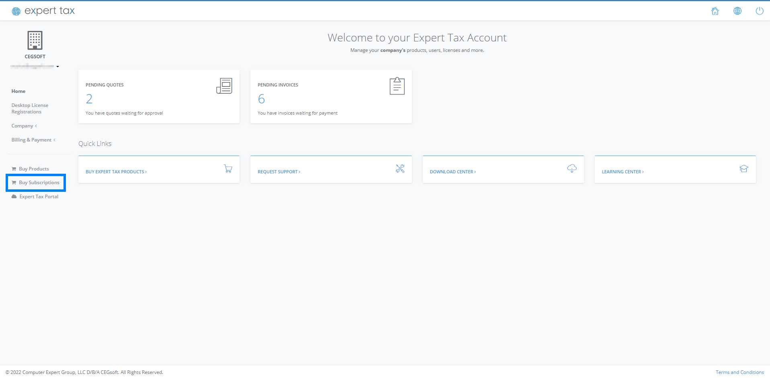
Task: Click the CEGSOFT building icon
Action: coord(35,40)
